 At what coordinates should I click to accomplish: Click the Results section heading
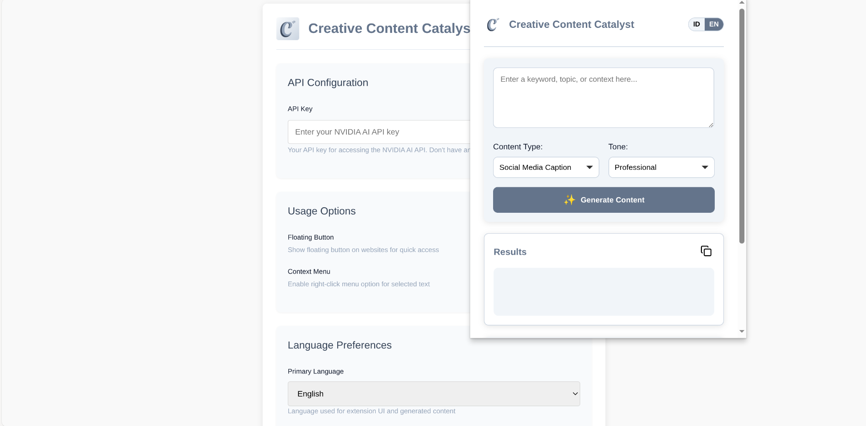(510, 252)
